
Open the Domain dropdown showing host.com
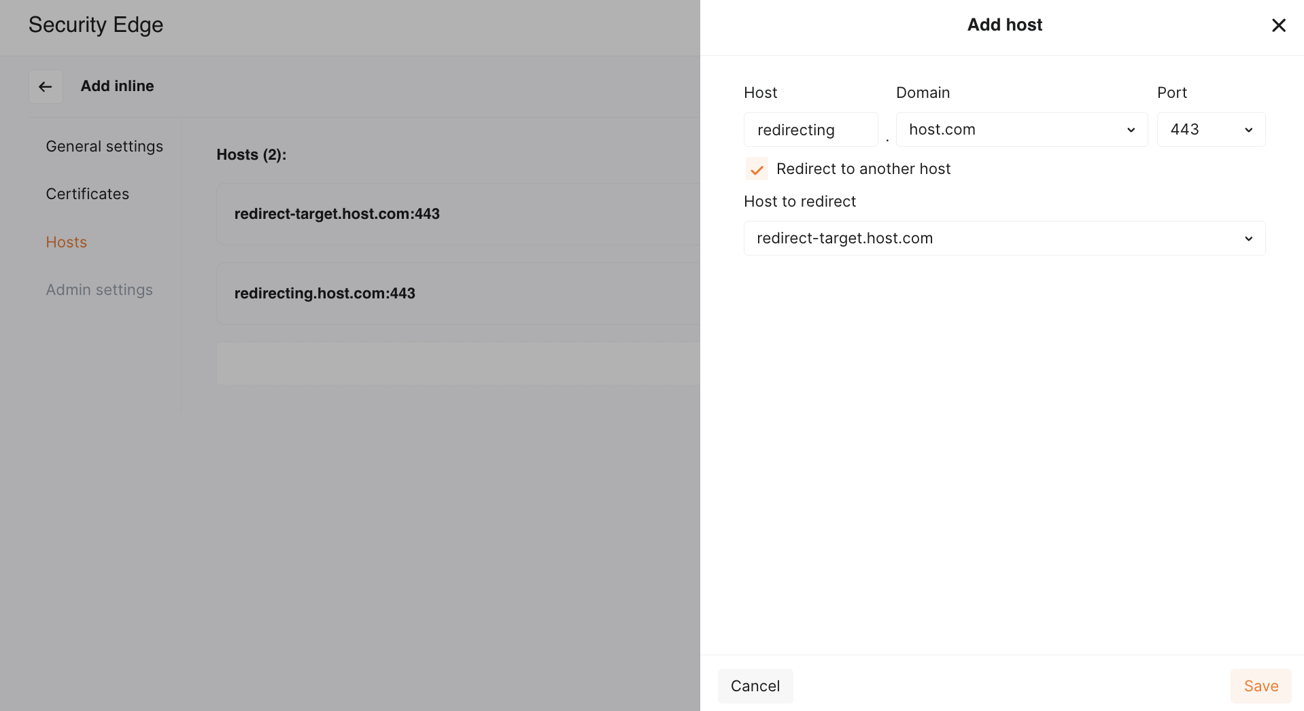click(x=1021, y=130)
